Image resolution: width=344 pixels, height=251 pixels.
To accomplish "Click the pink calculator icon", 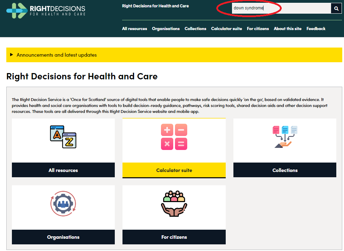I will tap(174, 137).
